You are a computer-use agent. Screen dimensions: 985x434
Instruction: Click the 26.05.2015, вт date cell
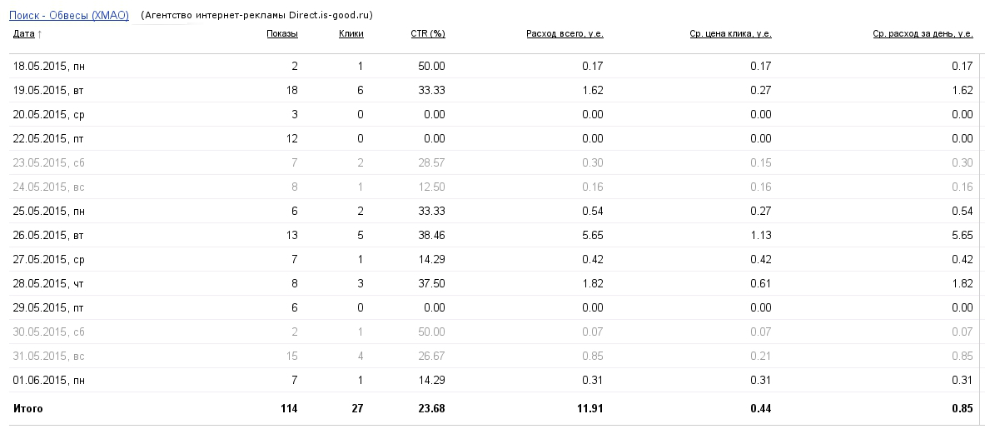point(48,235)
